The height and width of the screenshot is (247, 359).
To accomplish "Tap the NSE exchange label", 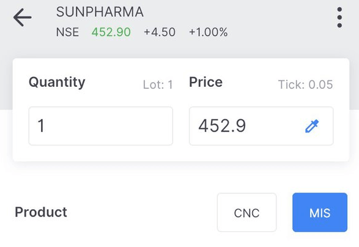I will (x=67, y=32).
